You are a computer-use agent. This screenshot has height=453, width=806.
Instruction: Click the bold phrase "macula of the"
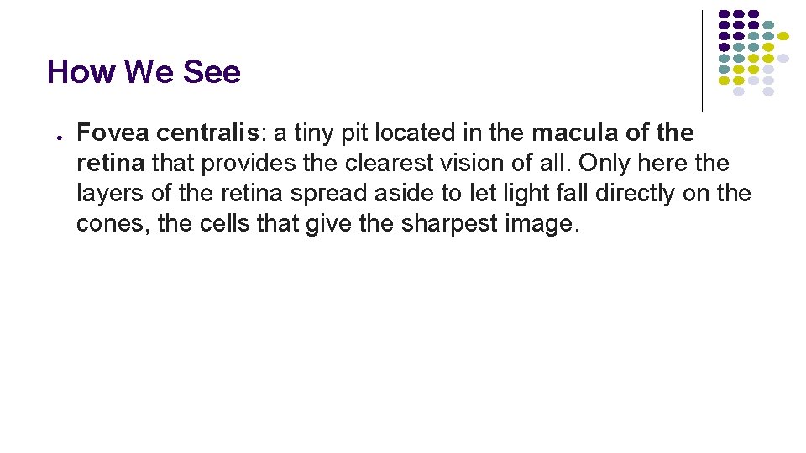pyautogui.click(x=613, y=133)
